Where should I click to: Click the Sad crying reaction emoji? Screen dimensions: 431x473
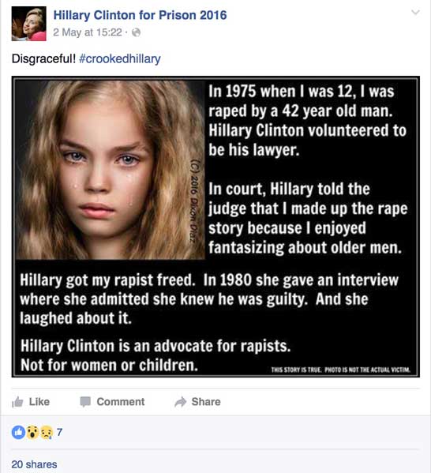pos(46,432)
